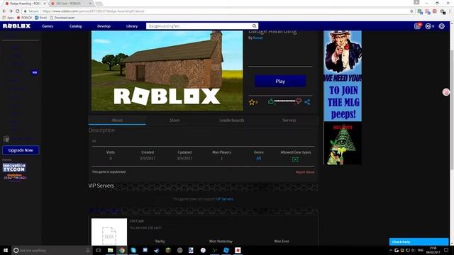Open the notifications feed icon
This screenshot has width=454, height=255.
pos(418,26)
